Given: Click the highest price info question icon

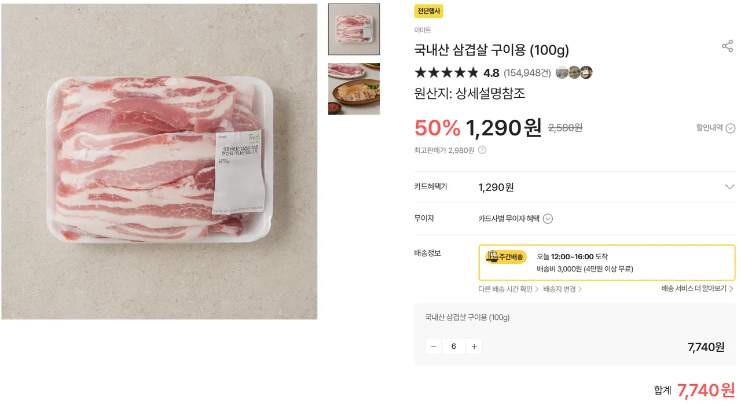Looking at the screenshot, I should pos(482,150).
